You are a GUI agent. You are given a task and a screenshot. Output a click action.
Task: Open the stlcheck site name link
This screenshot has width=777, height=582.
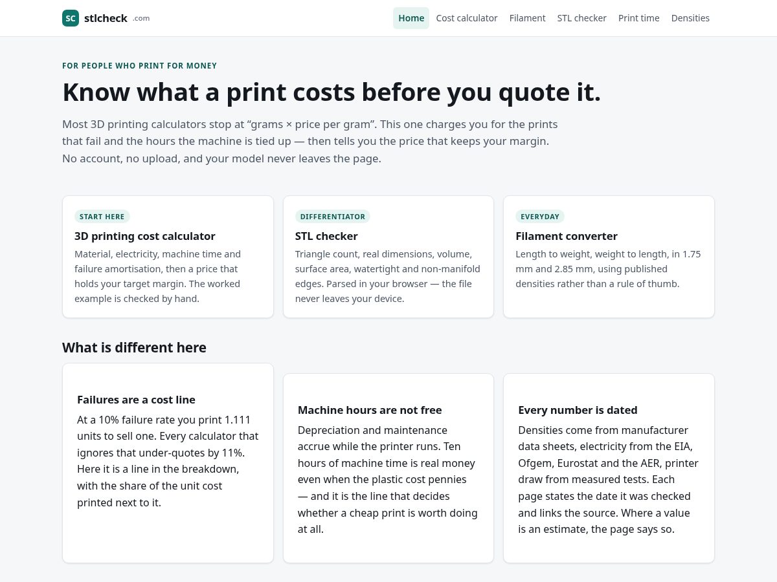[x=106, y=18]
